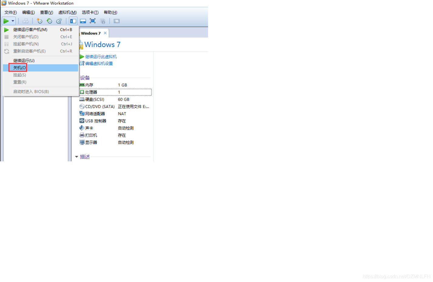This screenshot has height=282, width=433.
Task: Select 挂起客户机(N) menu entry
Action: click(40, 44)
